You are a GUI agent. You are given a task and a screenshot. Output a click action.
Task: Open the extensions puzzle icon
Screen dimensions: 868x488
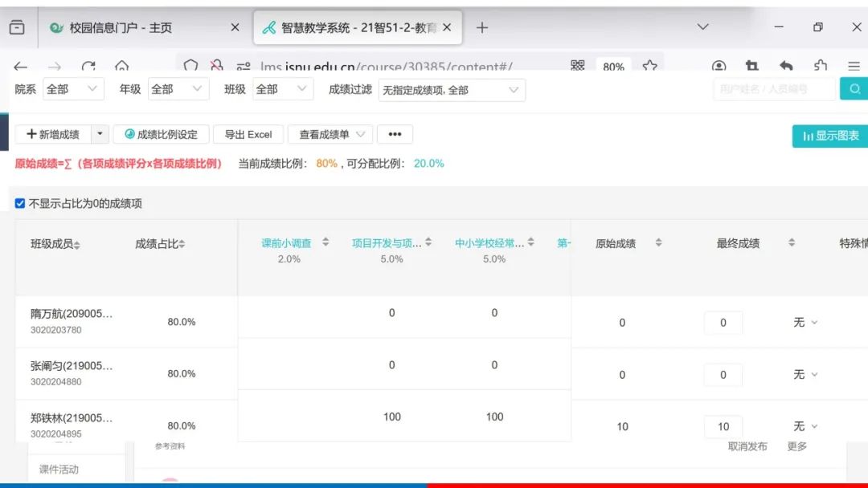coord(821,67)
